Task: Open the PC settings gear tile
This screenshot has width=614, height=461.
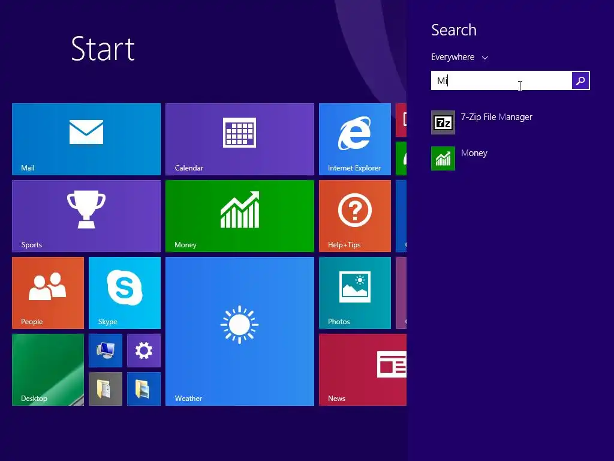Action: (144, 351)
